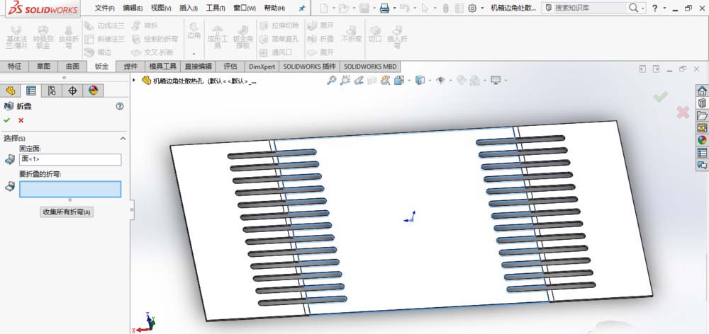Cancel the fold with the red X
Viewport: 709px width, 334px height.
tap(21, 120)
